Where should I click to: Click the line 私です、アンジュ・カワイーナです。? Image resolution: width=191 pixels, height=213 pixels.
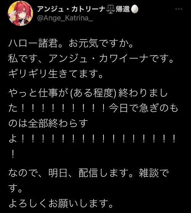coord(91,59)
